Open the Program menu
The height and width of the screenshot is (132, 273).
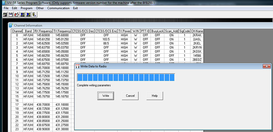[x=27, y=8]
